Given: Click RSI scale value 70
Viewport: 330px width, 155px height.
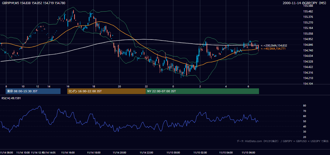Looking at the screenshot, I should pos(304,111).
